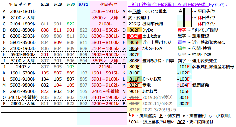The width and height of the screenshot is (236, 127).
Task: Click the 901F あかね号 cell
Action: (134, 91)
